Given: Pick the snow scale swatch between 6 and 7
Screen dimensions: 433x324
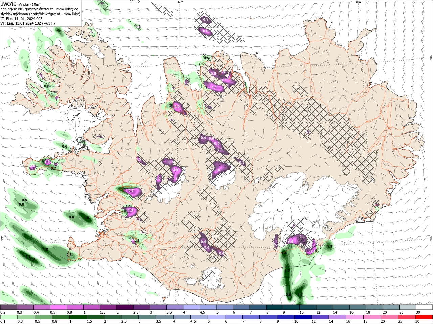Looking at the screenshot, I should (241, 307).
